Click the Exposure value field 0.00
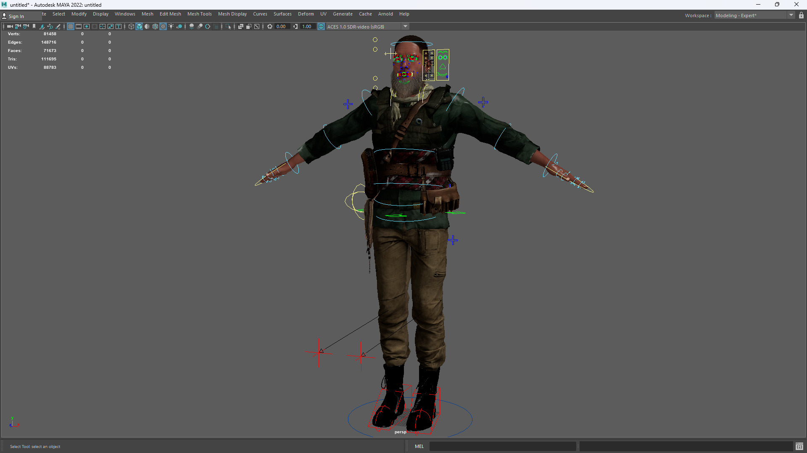807x453 pixels. click(x=282, y=26)
